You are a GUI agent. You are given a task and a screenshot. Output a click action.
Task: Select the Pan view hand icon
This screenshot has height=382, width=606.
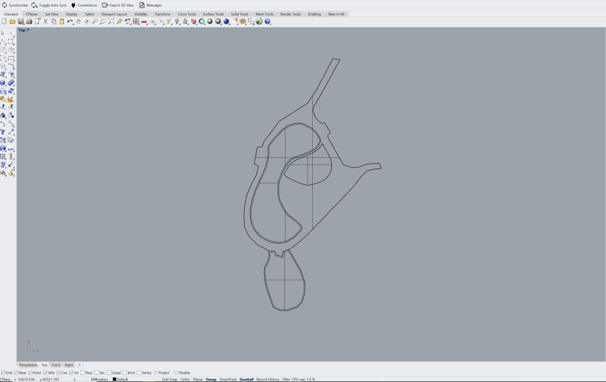click(78, 21)
